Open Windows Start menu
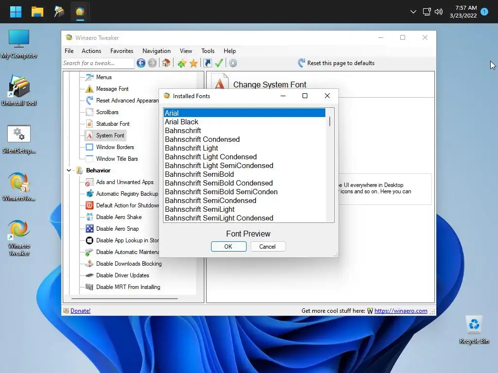The image size is (498, 373). point(16,12)
